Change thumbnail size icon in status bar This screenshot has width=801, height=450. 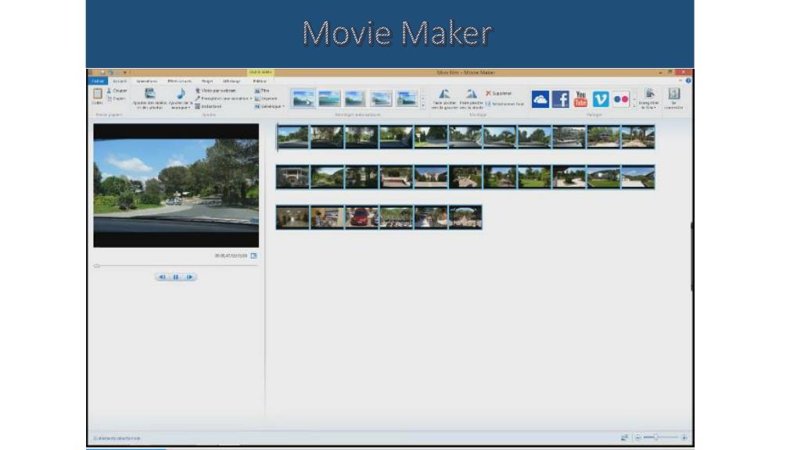(624, 437)
